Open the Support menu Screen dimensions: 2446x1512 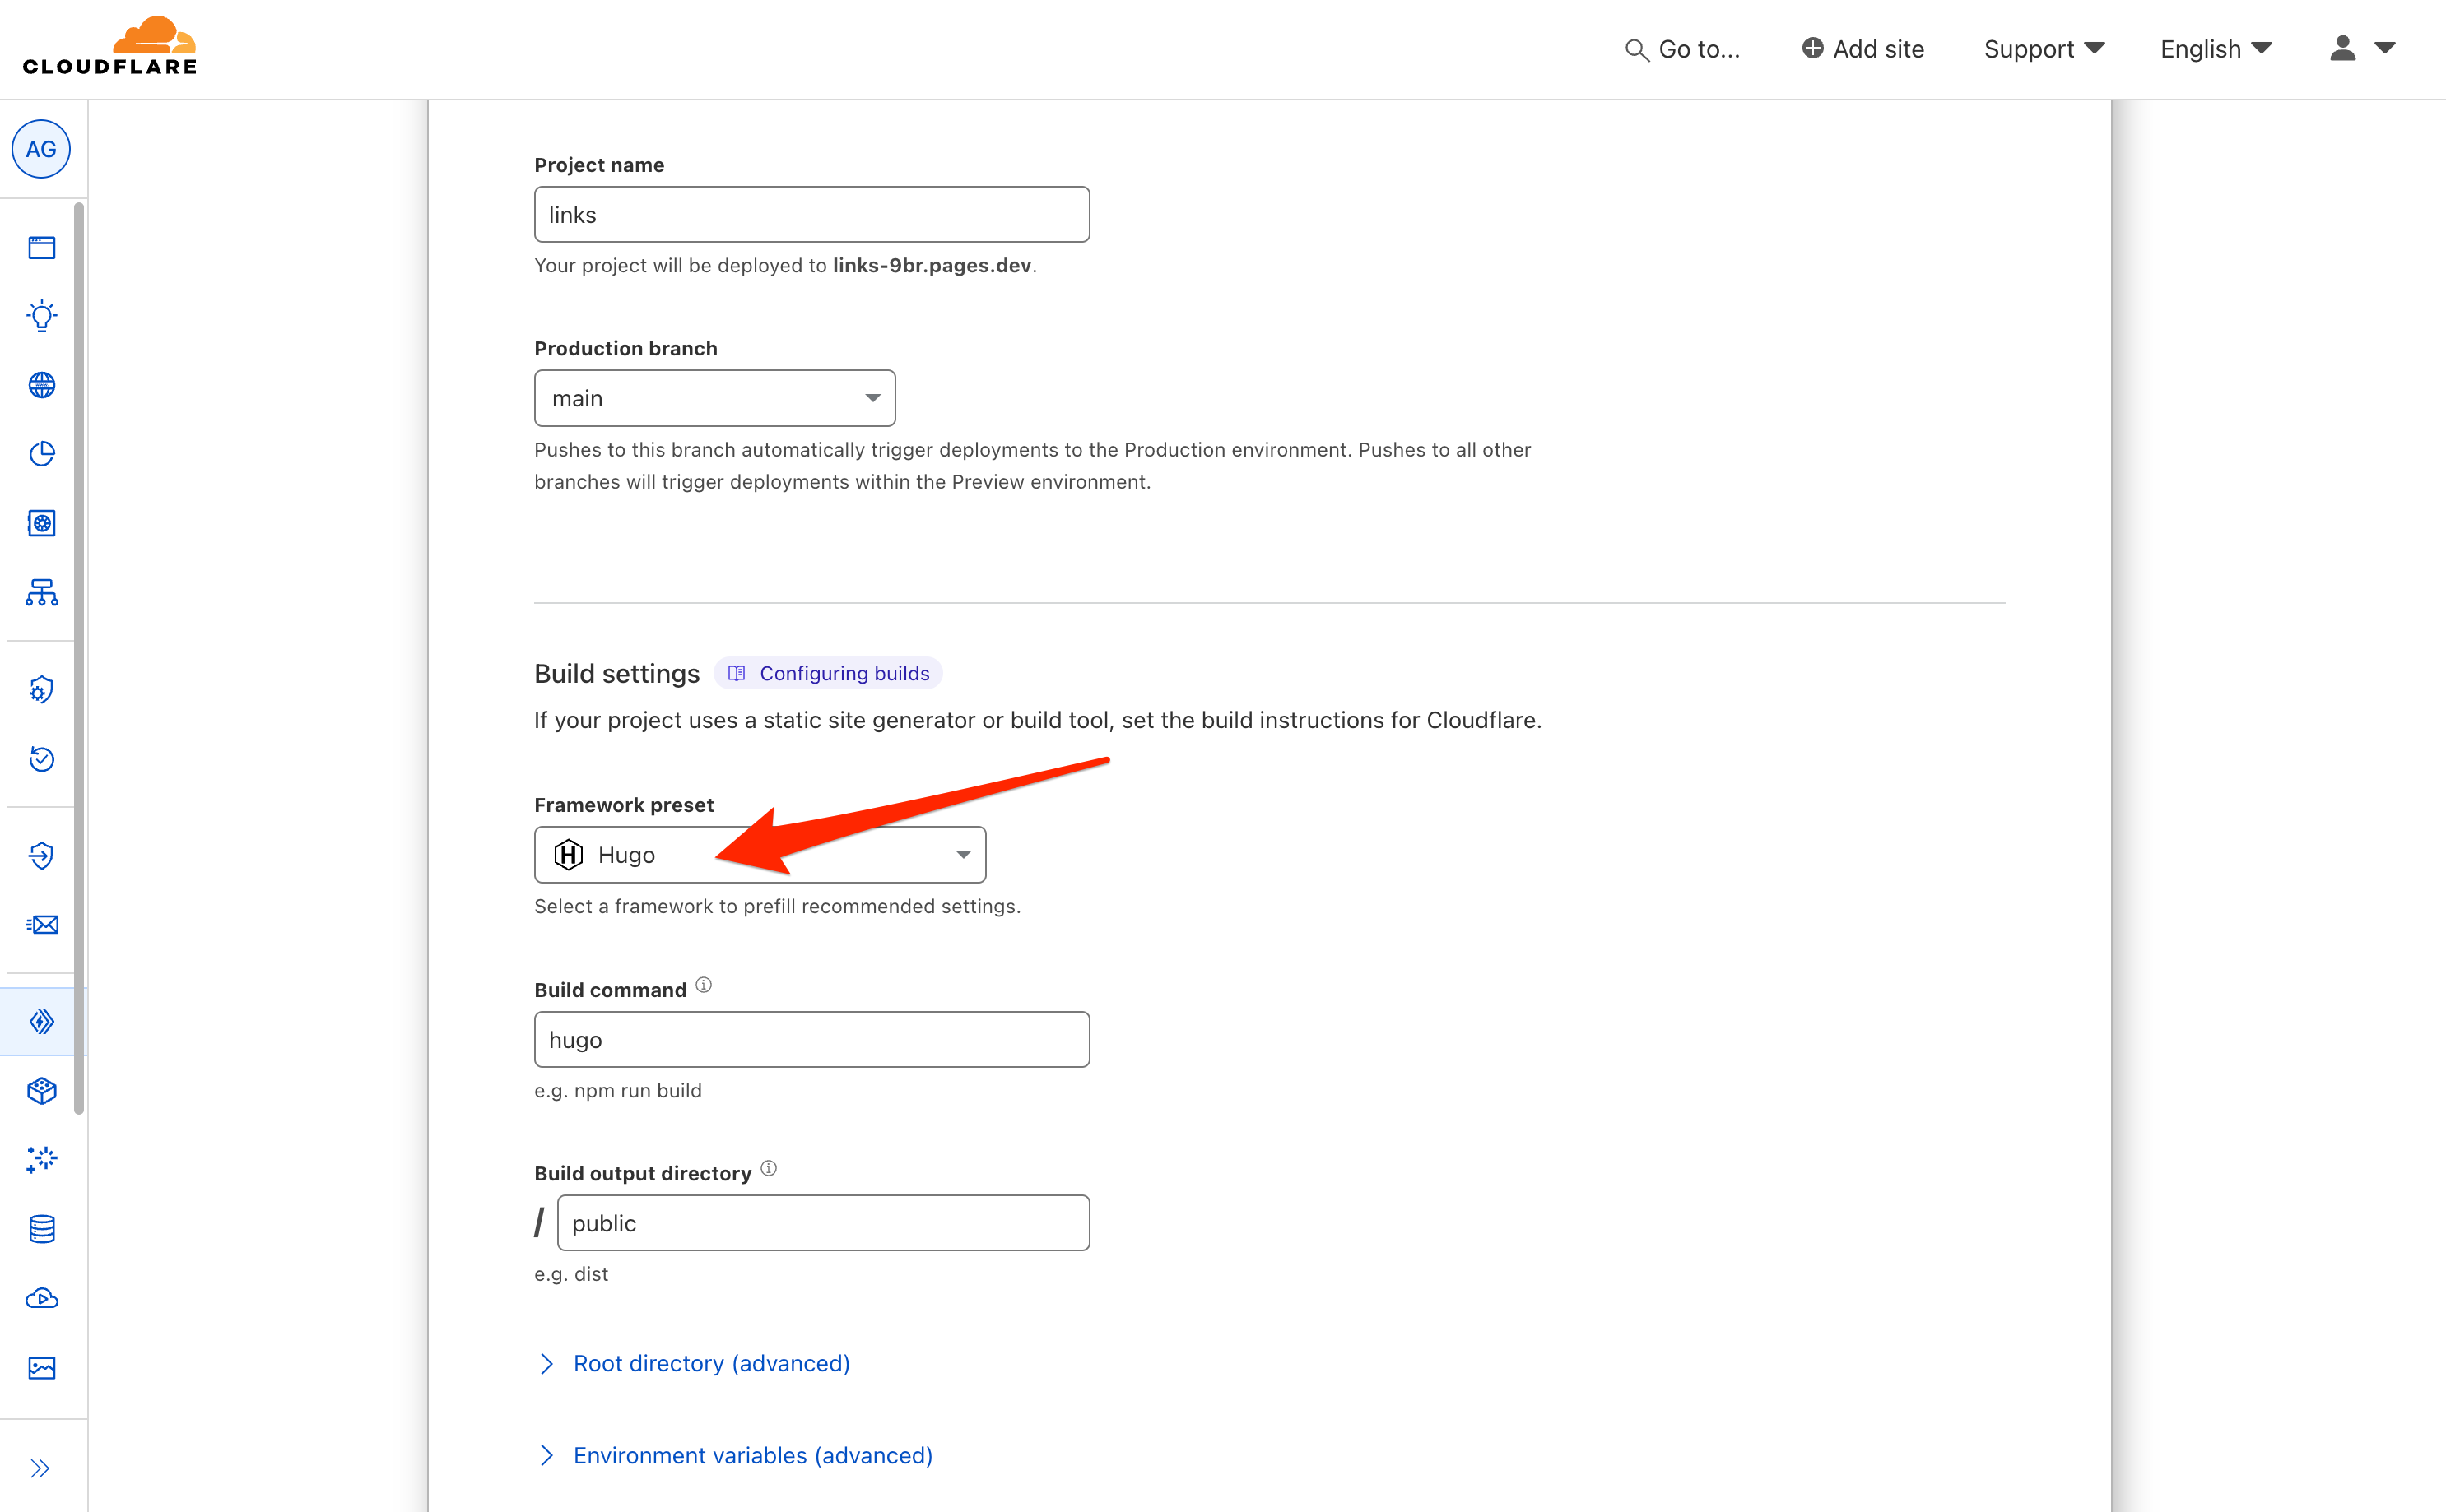click(2044, 49)
